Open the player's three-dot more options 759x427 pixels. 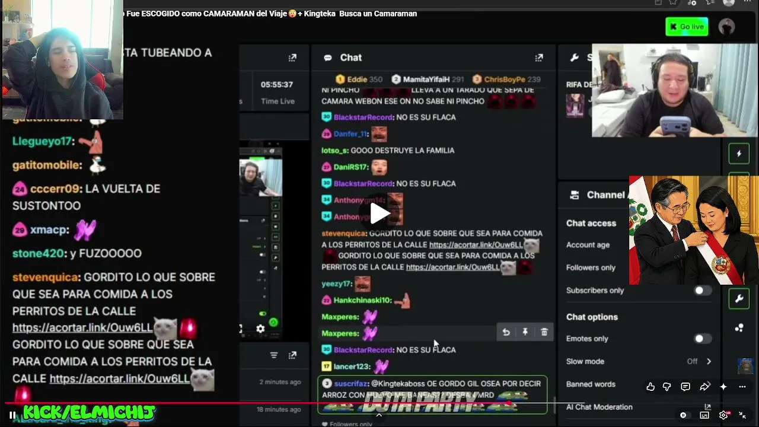[742, 387]
